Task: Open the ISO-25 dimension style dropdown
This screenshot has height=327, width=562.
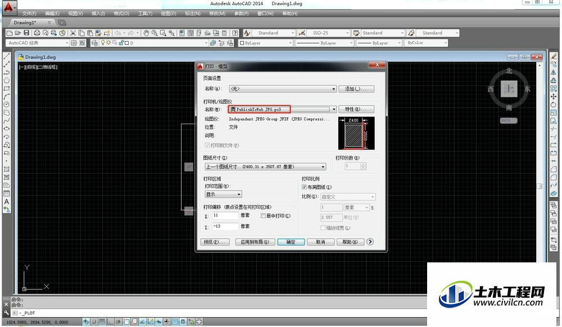Action: click(x=328, y=33)
